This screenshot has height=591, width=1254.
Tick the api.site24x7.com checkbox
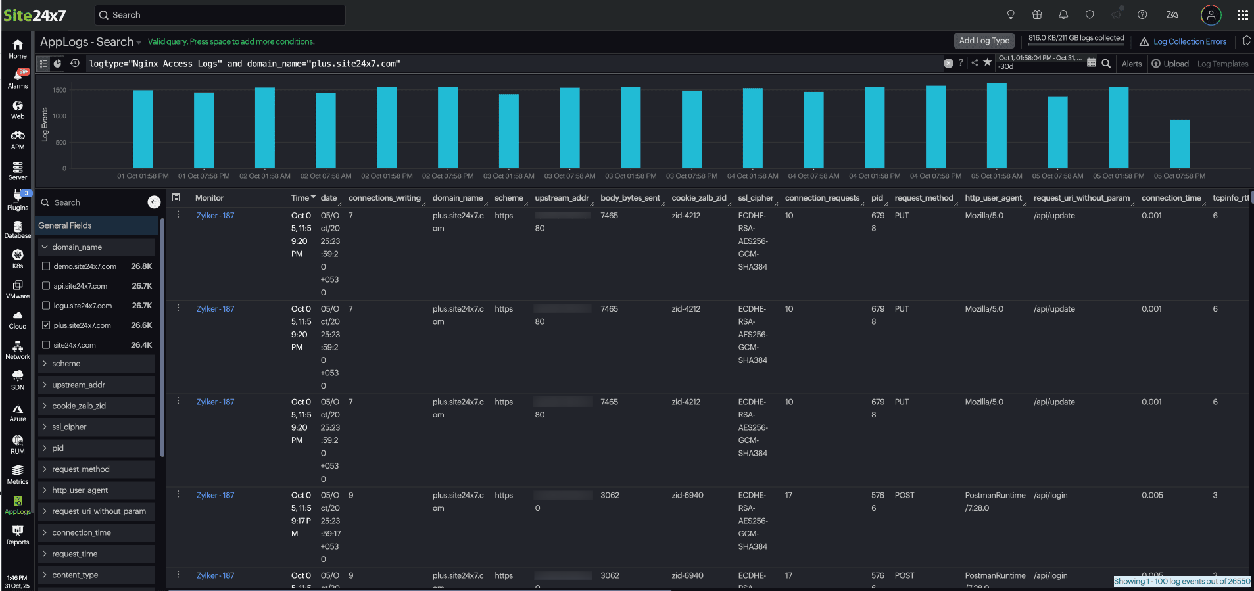[x=46, y=286]
